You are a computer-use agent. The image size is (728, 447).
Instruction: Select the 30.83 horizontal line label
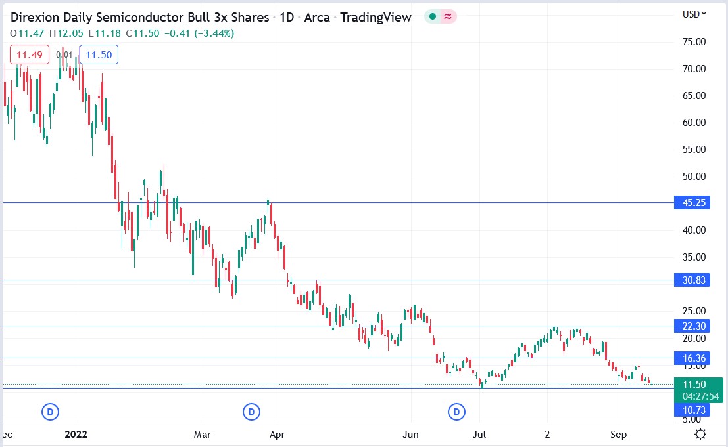point(692,280)
